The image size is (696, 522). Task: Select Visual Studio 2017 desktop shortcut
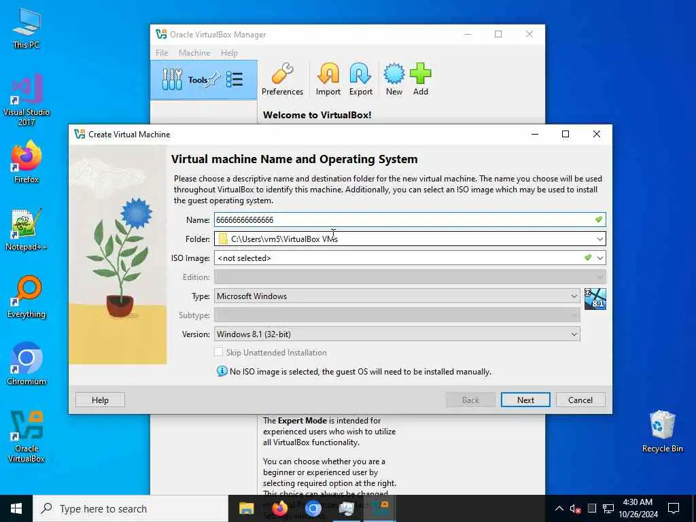coord(27,101)
